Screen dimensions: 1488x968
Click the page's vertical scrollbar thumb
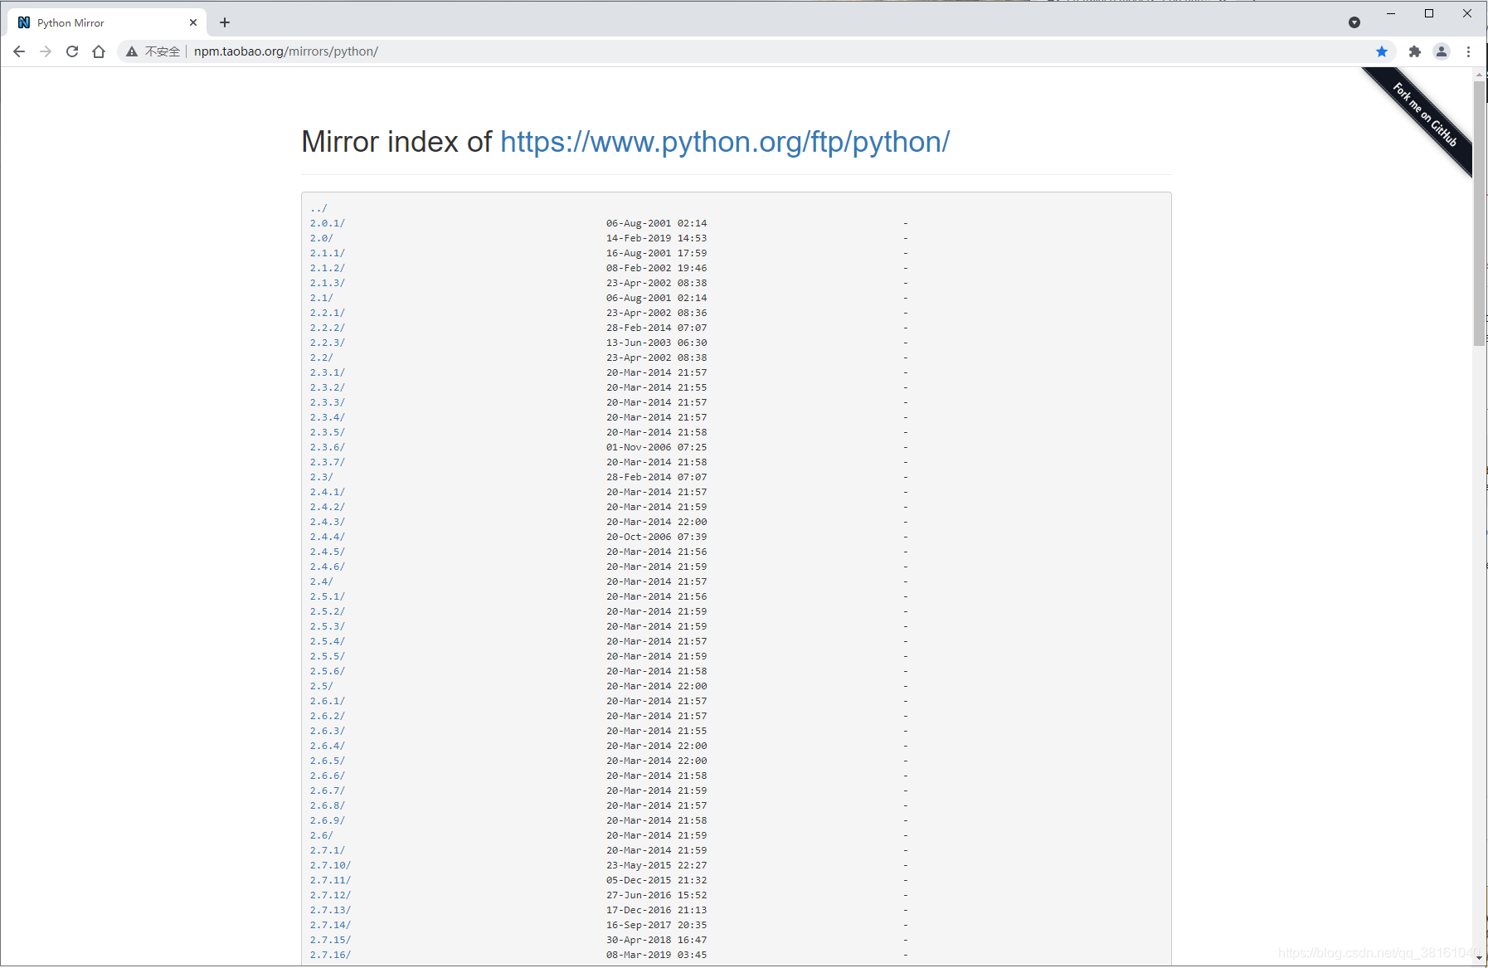click(1479, 213)
